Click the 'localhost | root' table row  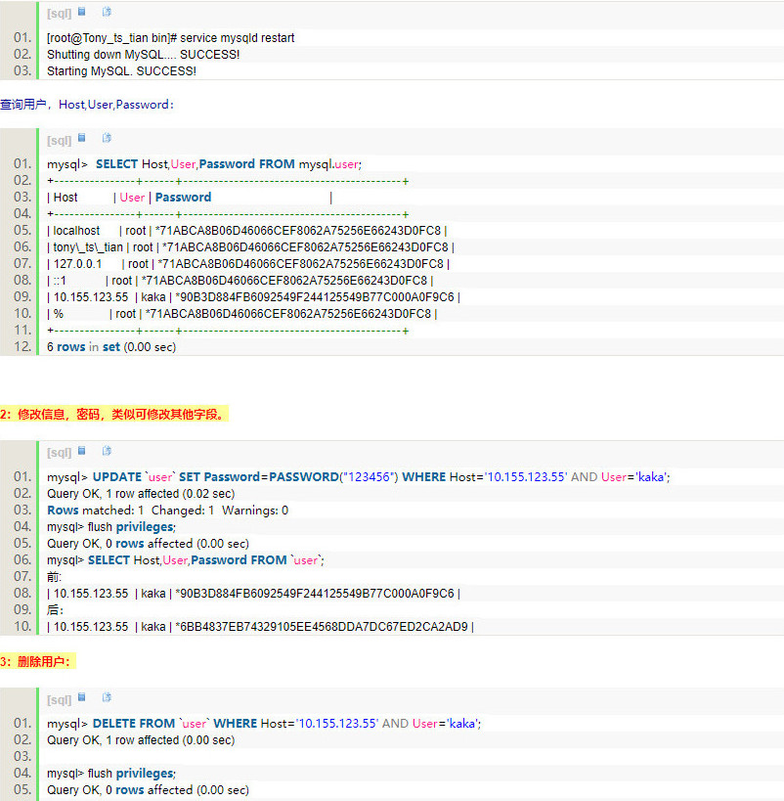click(247, 231)
